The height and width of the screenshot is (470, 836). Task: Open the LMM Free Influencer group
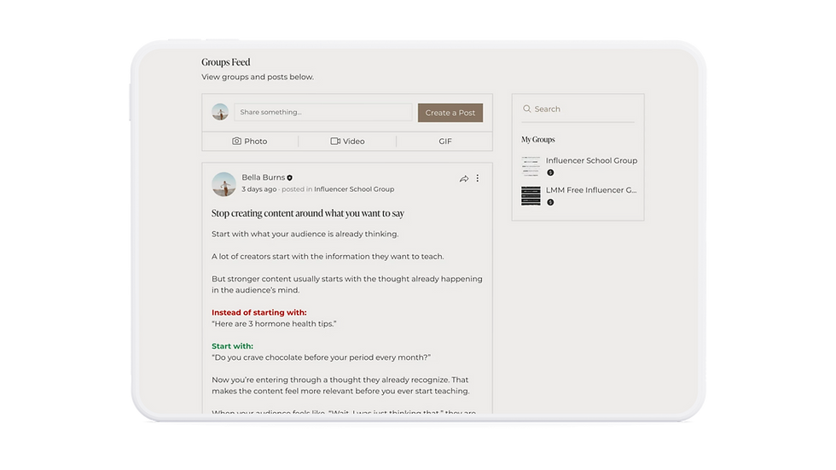[590, 190]
